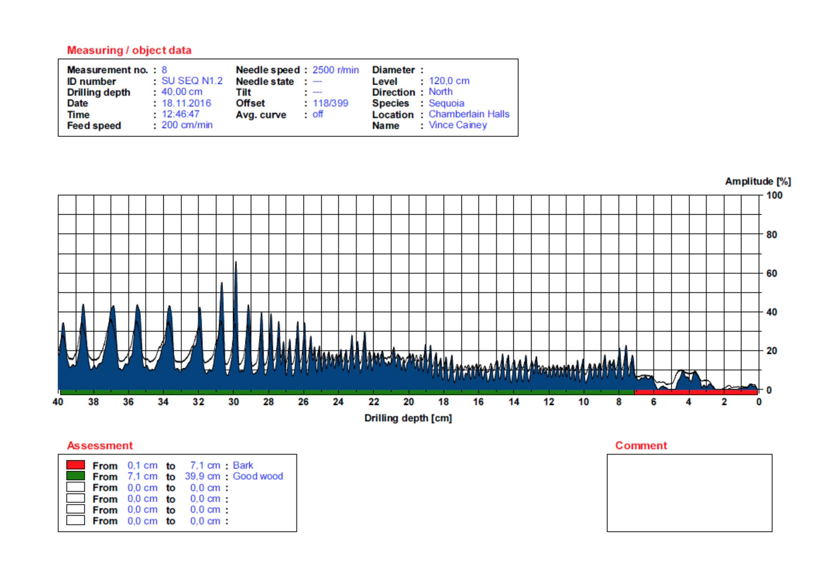Click the Diameter label

coord(393,70)
